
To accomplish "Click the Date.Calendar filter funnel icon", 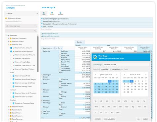I will coord(42,27).
